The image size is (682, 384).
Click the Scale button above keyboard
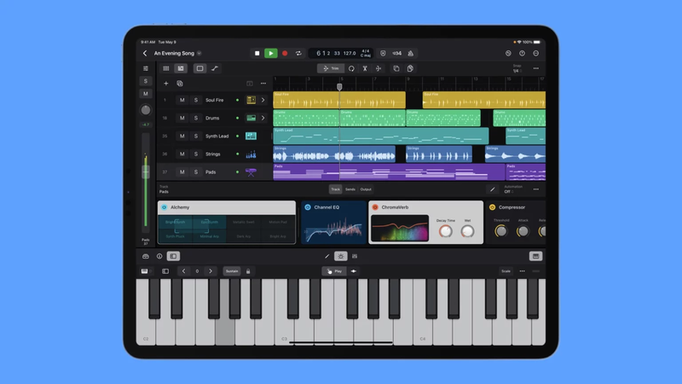[506, 271]
